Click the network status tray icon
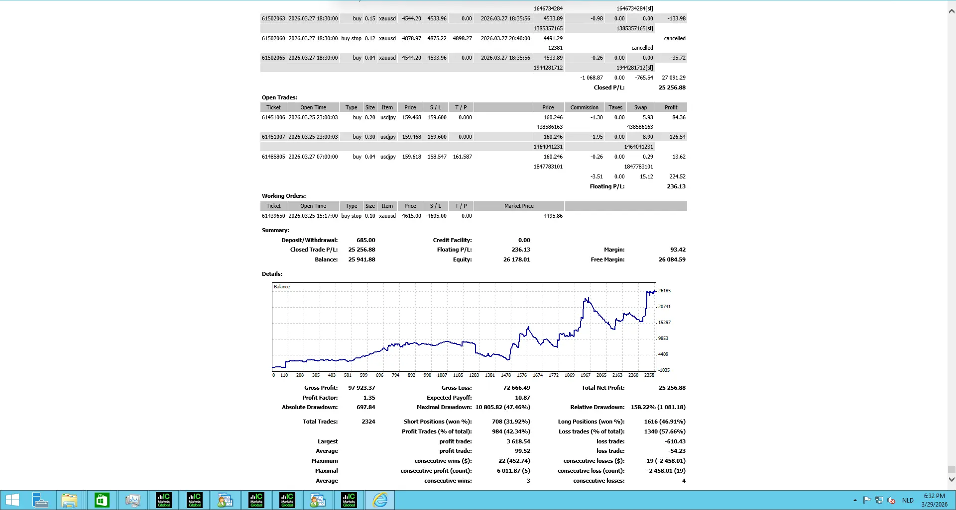This screenshot has height=510, width=956. click(879, 500)
